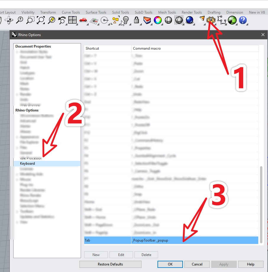Click the orange cone icon

(x=202, y=18)
